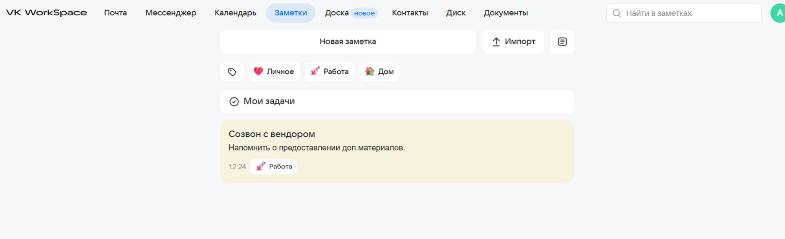
Task: Open the Почта tab
Action: (x=115, y=13)
